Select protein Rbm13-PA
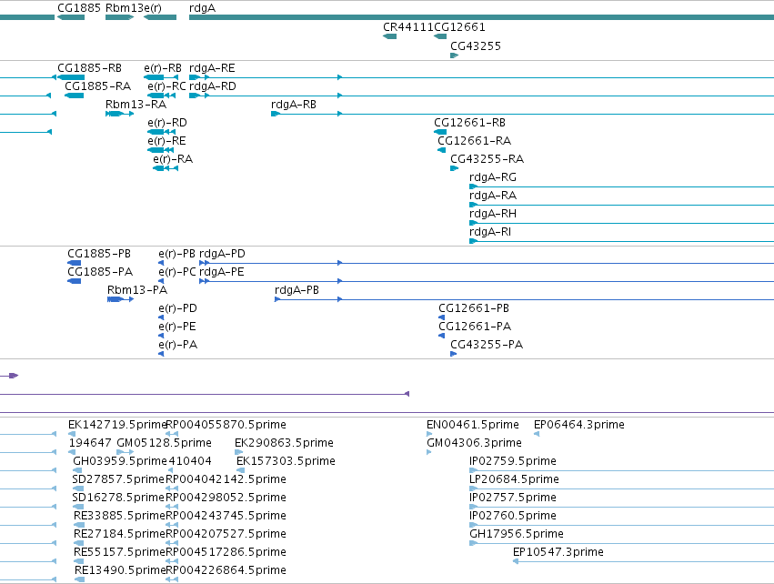This screenshot has width=774, height=584. tap(137, 290)
